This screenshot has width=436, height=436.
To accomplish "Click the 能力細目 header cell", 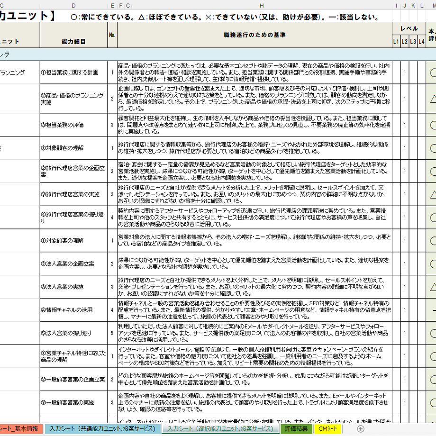I will pos(73,35).
